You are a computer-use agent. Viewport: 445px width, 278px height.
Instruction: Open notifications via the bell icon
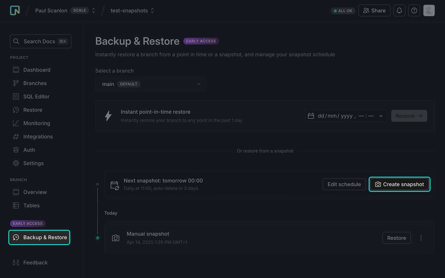[399, 10]
